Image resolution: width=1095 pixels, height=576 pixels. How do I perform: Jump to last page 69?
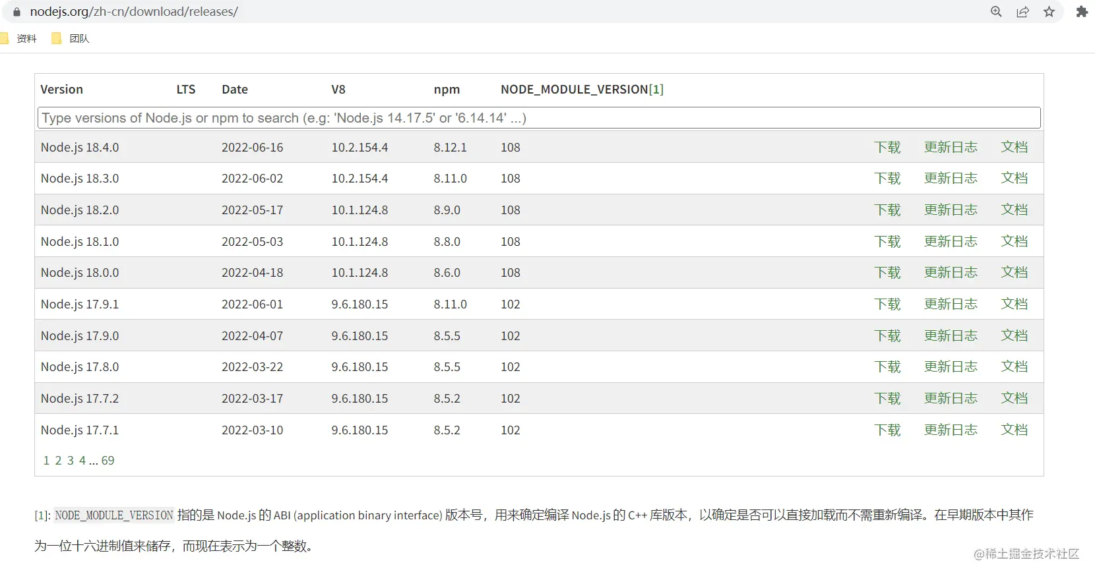[x=108, y=461]
